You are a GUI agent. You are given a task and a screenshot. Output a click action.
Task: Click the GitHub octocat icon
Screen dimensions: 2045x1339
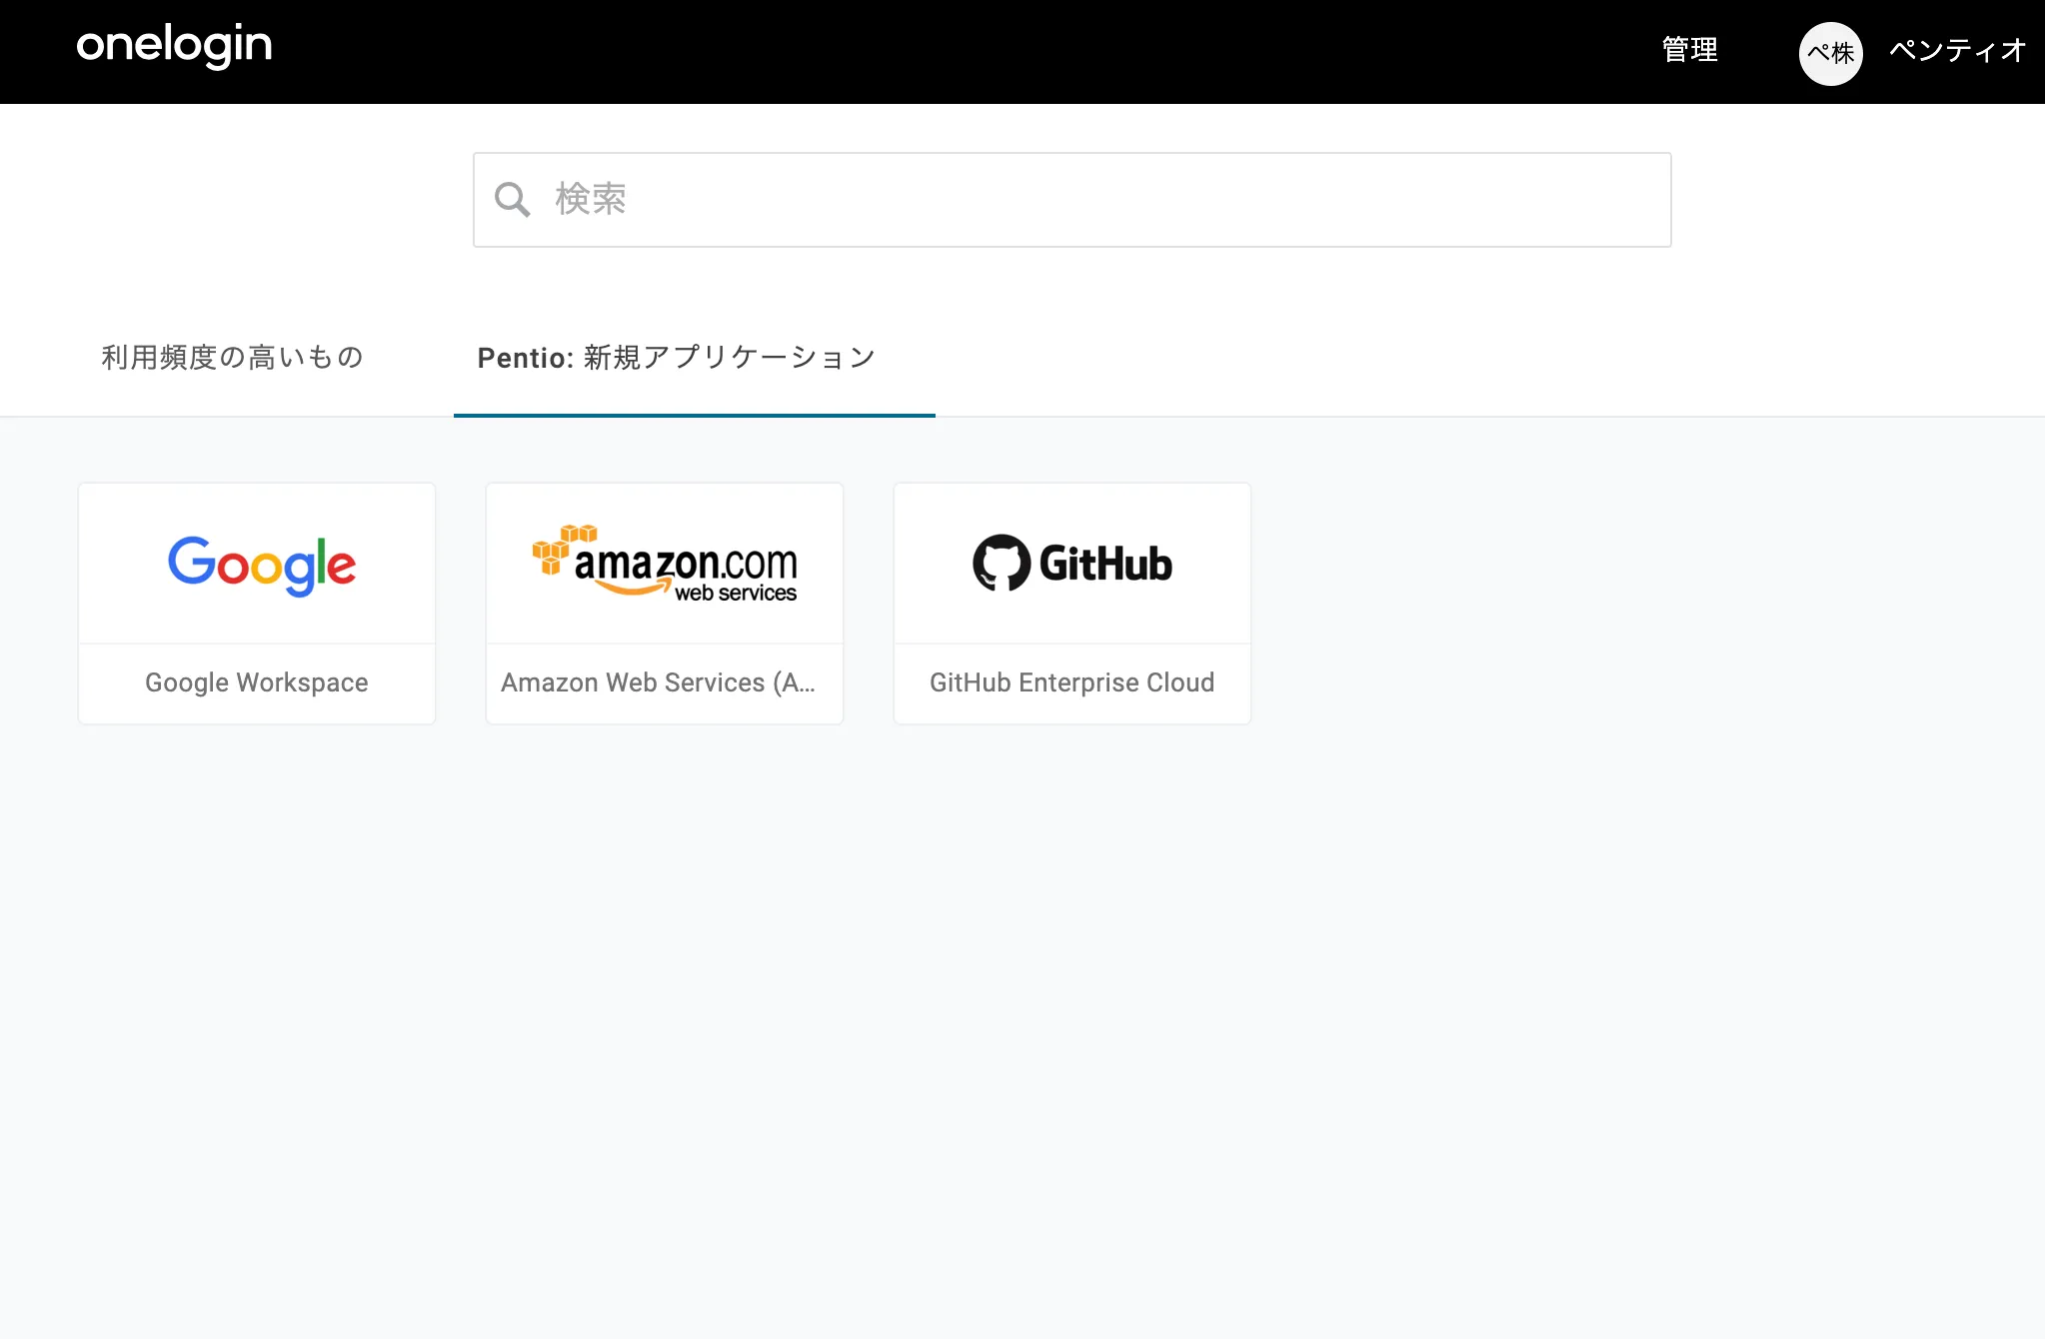1002,563
